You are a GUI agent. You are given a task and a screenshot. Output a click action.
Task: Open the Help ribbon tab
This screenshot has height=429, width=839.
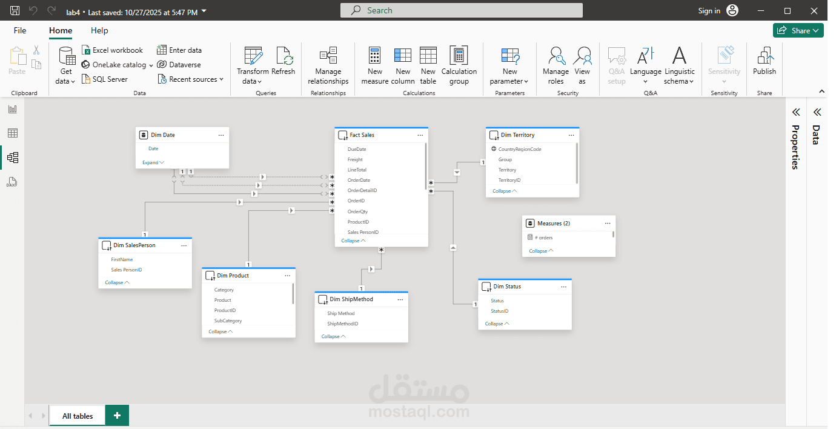[x=99, y=30]
